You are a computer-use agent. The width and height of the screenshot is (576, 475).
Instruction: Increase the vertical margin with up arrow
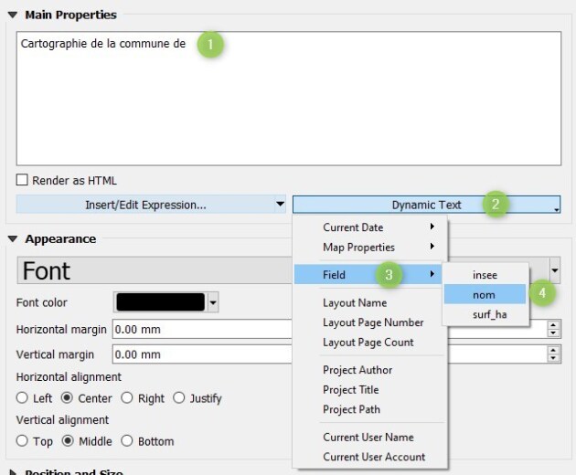pos(553,350)
